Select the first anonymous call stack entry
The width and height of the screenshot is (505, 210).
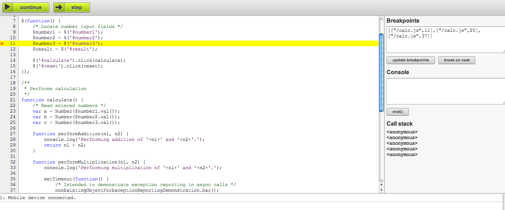402,132
